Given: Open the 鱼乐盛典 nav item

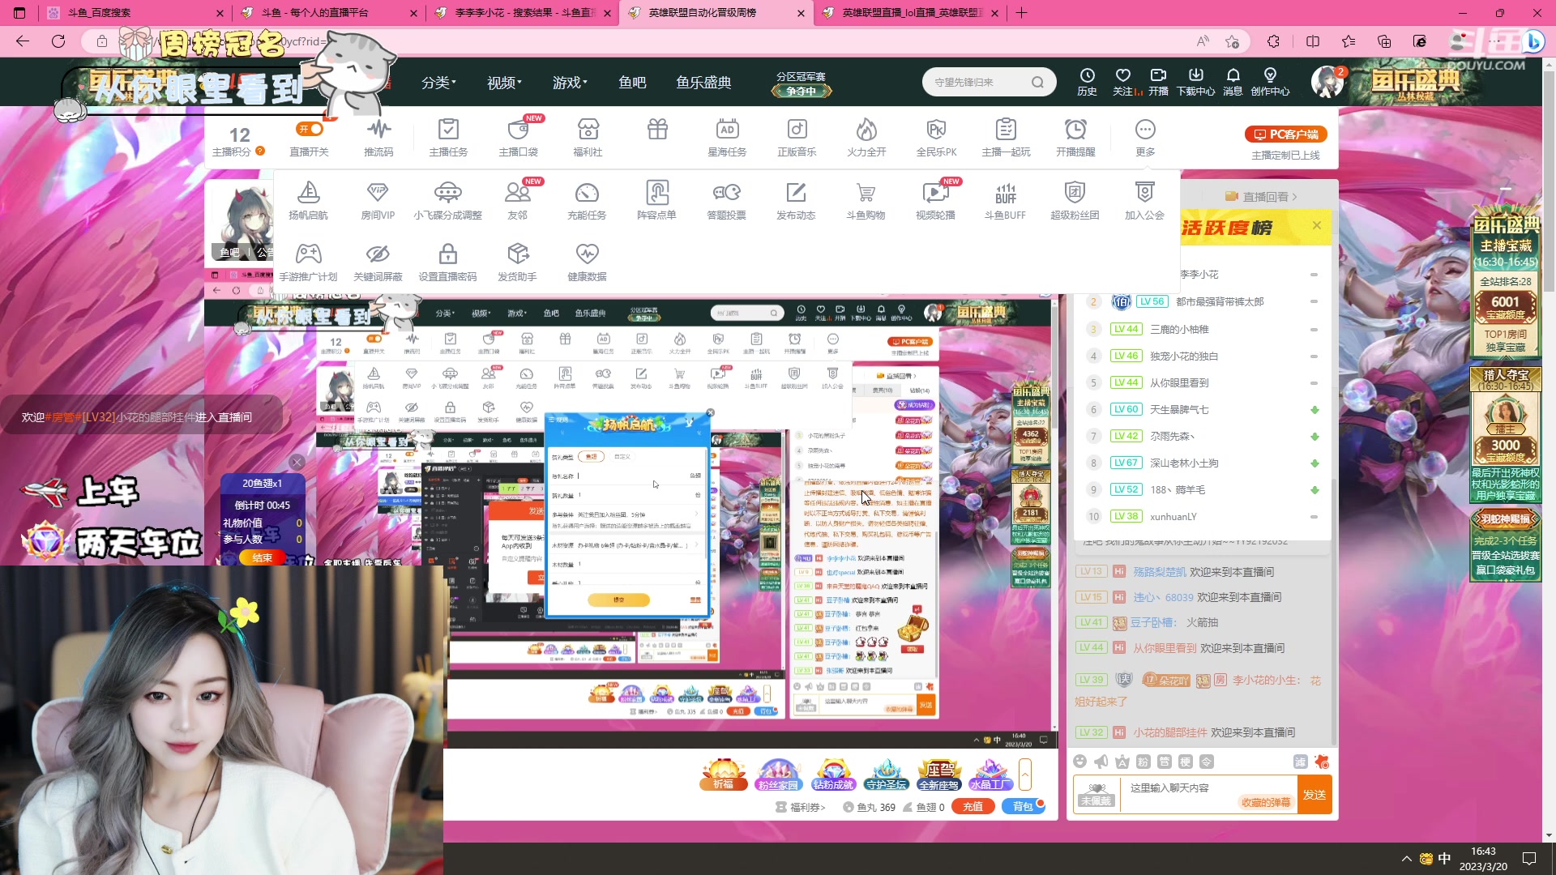Looking at the screenshot, I should pyautogui.click(x=703, y=83).
